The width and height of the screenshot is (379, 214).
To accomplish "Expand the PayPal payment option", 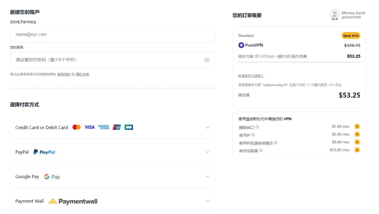I will pyautogui.click(x=113, y=152).
